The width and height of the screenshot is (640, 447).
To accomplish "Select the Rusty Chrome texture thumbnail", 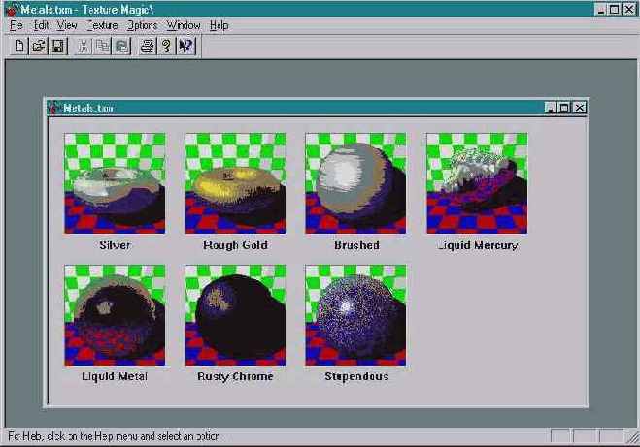I will pyautogui.click(x=236, y=315).
